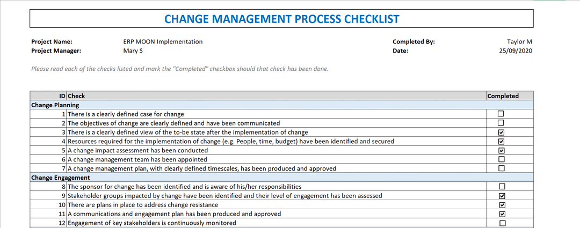Screen dimensions: 580x228
Task: Tick the checkbox for check ID 2
Action: tap(501, 123)
